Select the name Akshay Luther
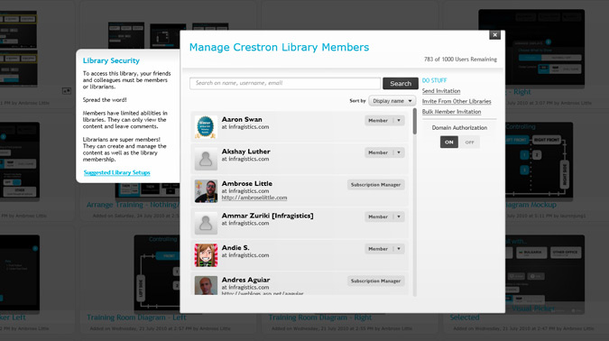Viewport: 609px width, 341px height. tap(245, 152)
